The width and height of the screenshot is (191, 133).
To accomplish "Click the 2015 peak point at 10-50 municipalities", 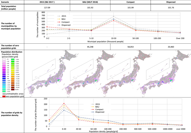I will pyautogui.click(x=113, y=16).
